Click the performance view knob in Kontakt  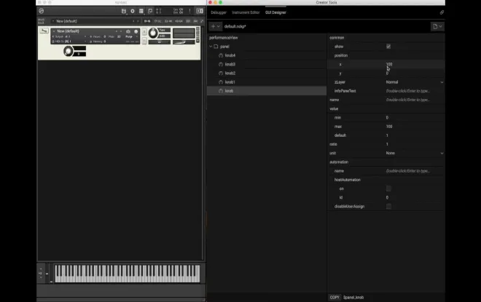pyautogui.click(x=68, y=51)
